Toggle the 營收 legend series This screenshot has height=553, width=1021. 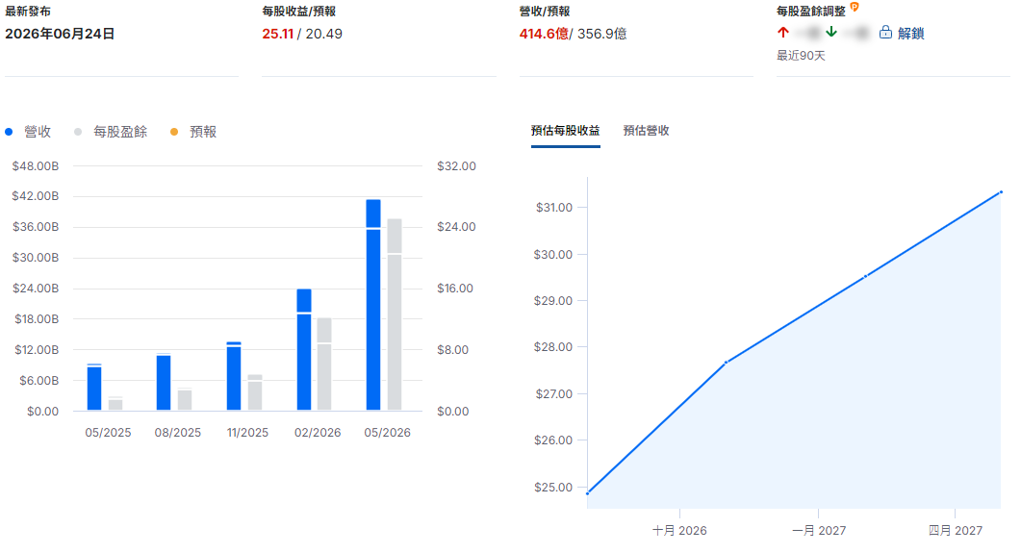(28, 132)
